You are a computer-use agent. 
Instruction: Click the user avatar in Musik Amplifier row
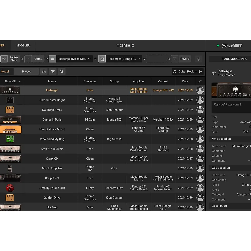point(200,168)
